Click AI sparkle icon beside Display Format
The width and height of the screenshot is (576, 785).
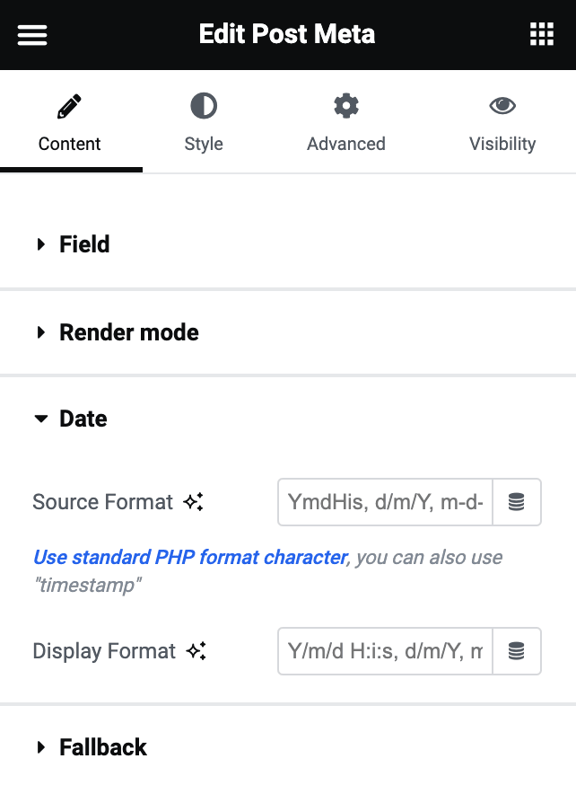[x=196, y=651]
